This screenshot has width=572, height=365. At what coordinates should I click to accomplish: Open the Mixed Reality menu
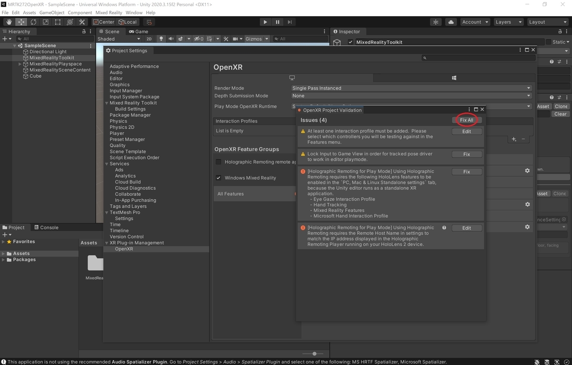[x=109, y=12]
